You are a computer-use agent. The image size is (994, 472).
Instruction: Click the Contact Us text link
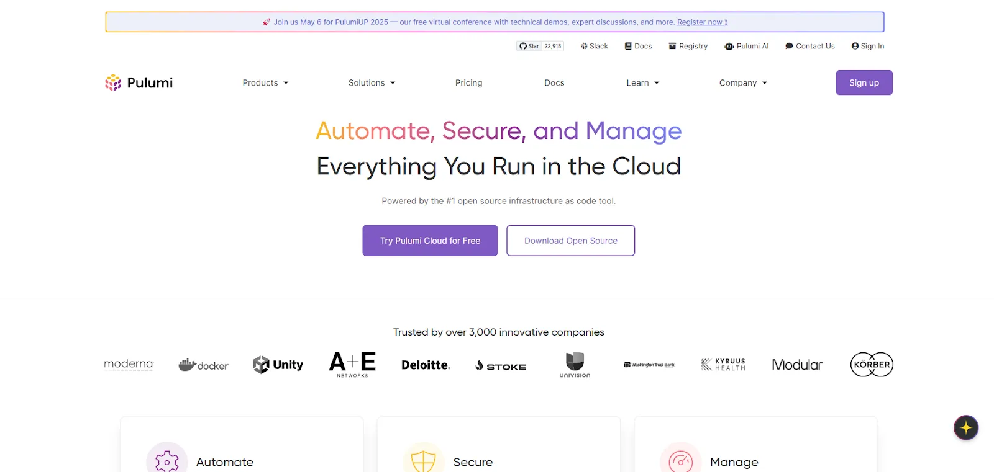[x=815, y=46]
